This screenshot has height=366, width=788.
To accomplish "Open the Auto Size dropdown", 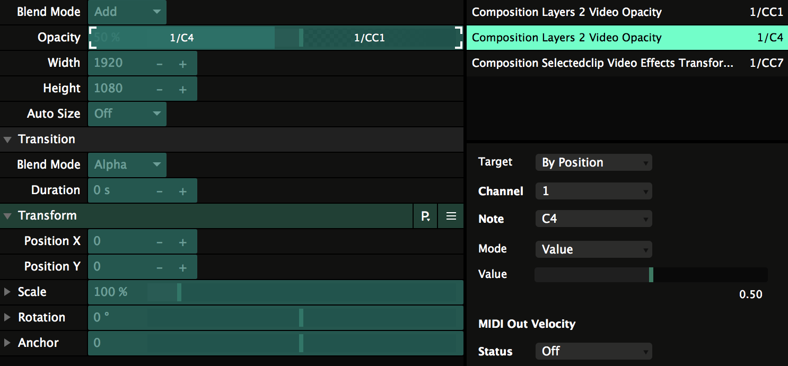I will (x=127, y=114).
